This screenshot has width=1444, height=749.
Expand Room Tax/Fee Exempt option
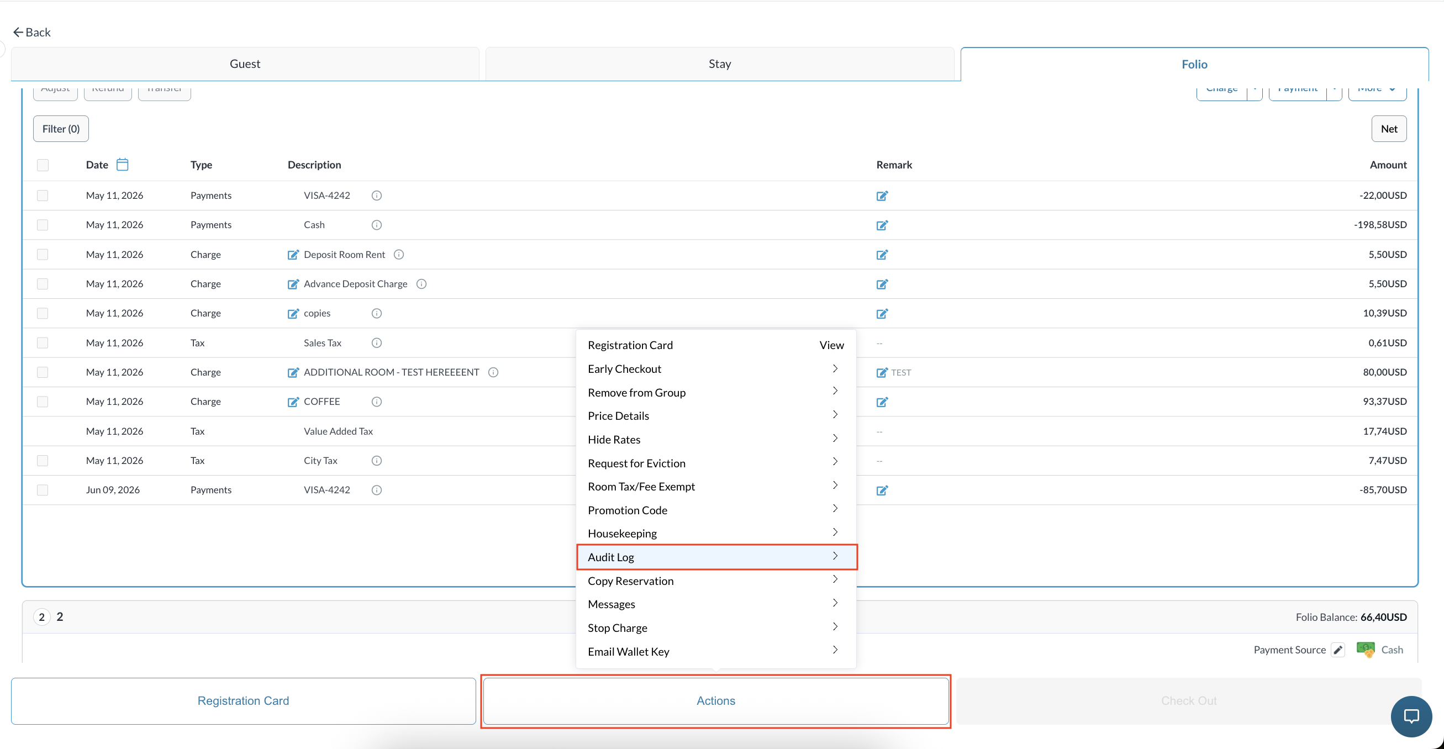click(716, 486)
